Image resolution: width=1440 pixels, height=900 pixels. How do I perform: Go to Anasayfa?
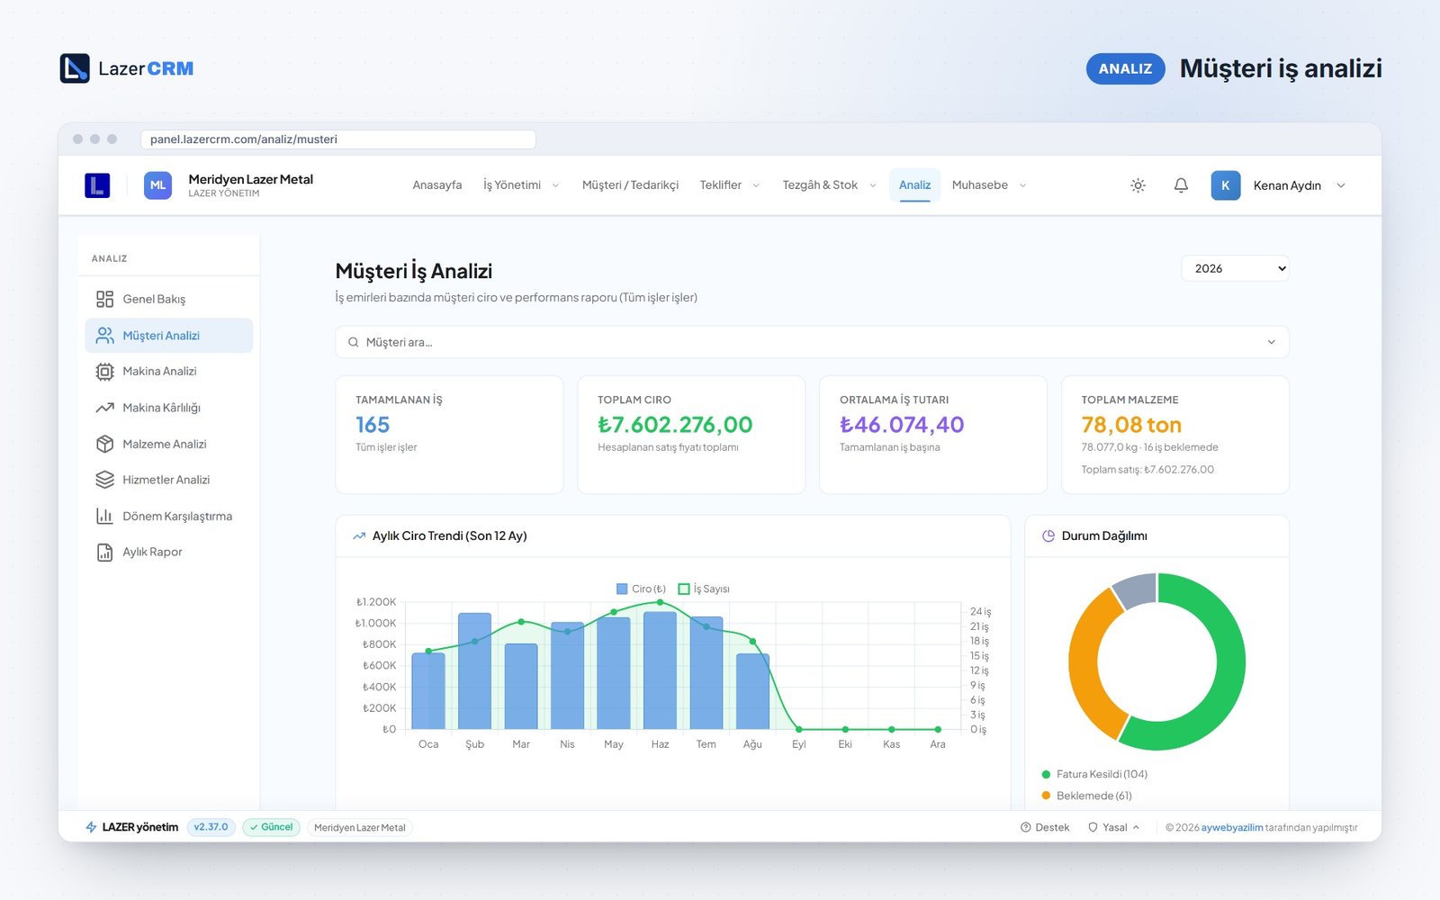click(437, 185)
